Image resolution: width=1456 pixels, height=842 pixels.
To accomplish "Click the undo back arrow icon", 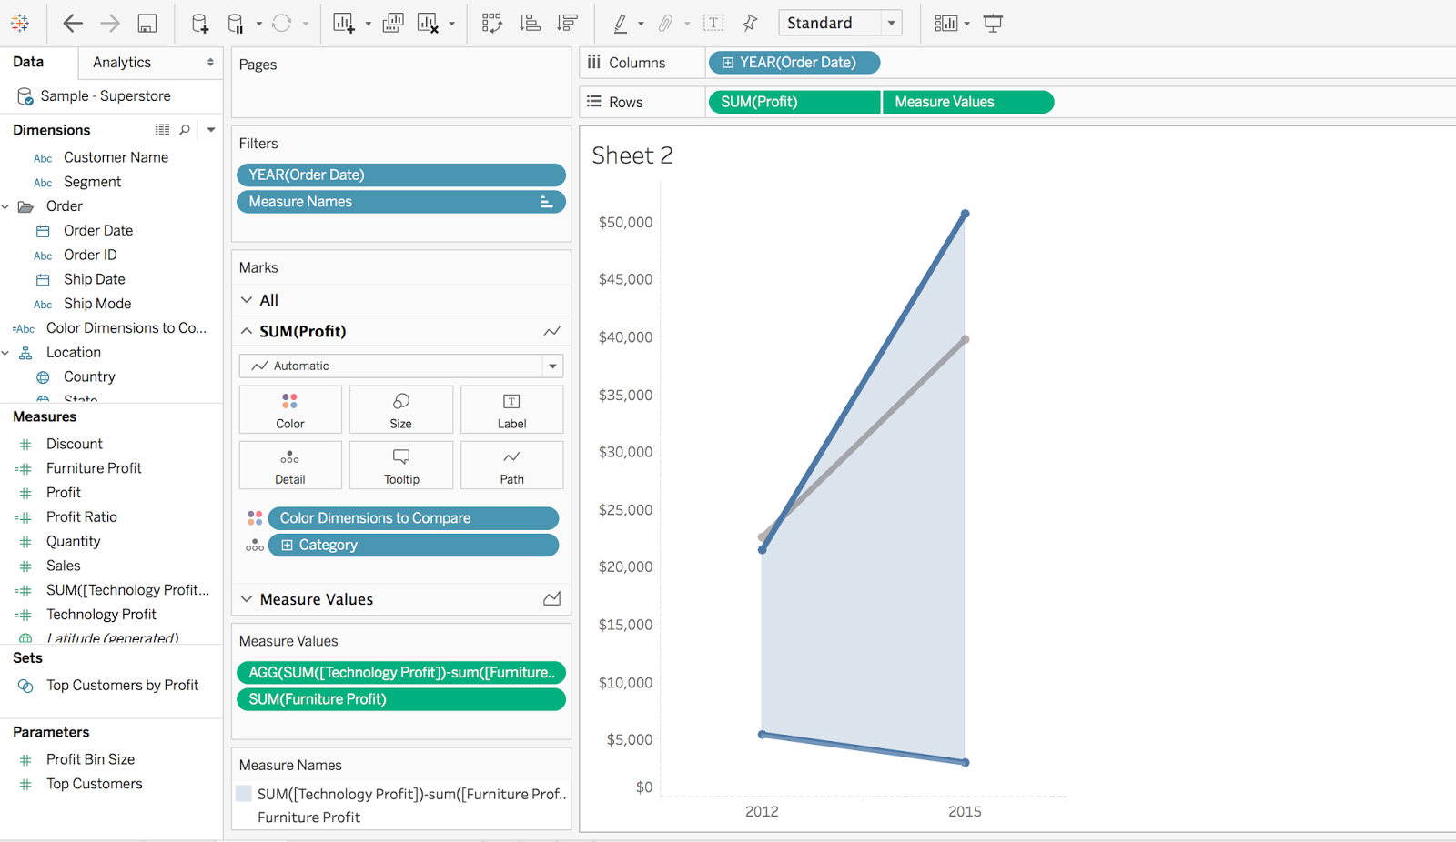I will click(x=73, y=24).
